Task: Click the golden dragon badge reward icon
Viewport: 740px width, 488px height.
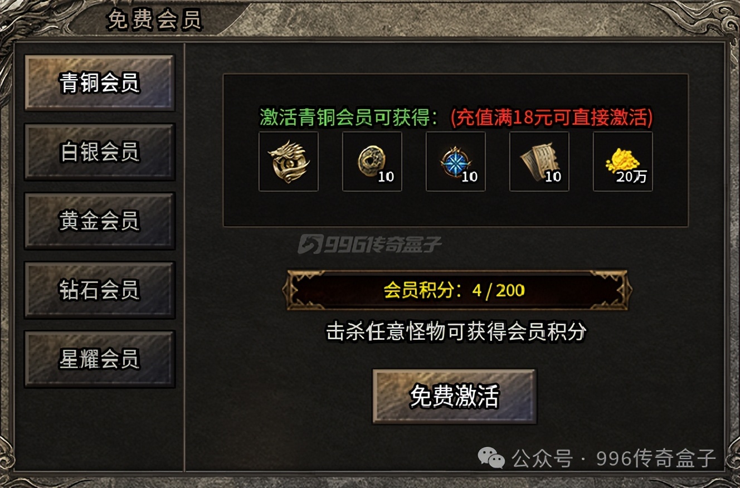Action: click(289, 162)
